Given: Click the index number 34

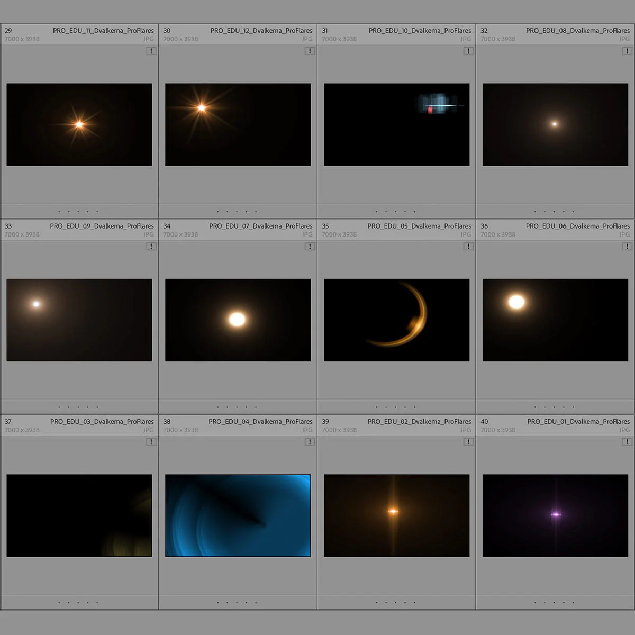Looking at the screenshot, I should coord(167,226).
